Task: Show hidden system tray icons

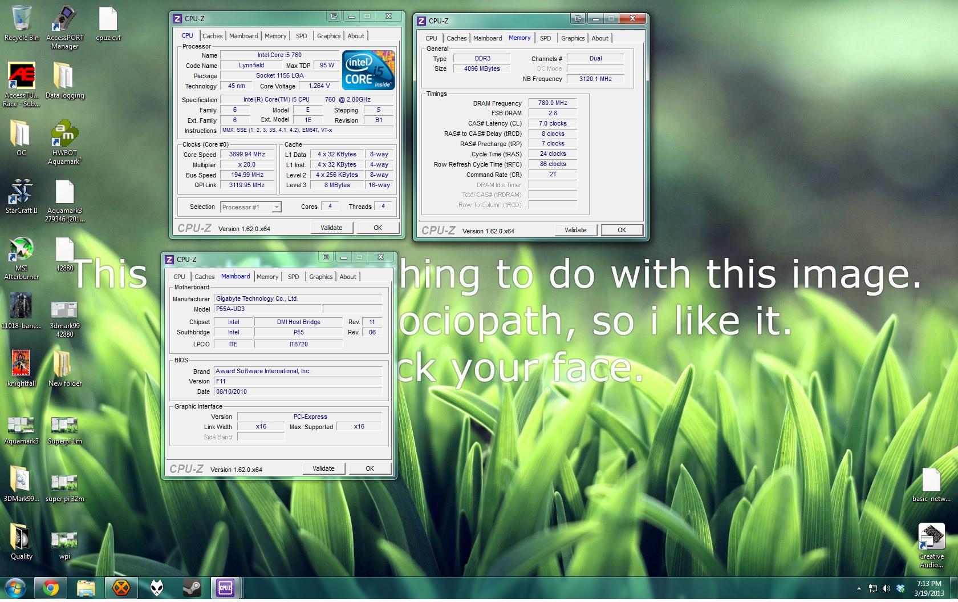Action: click(859, 588)
